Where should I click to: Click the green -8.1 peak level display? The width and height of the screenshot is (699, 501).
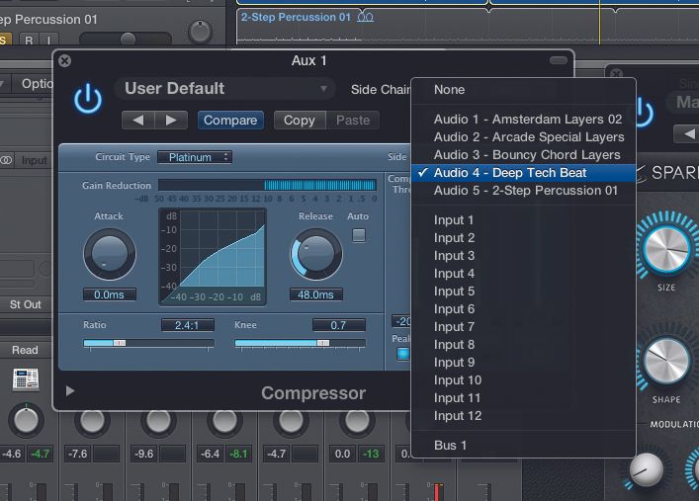click(x=238, y=454)
